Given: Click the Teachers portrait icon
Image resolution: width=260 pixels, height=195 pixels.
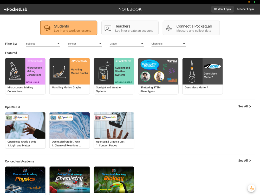Looking at the screenshot, I should tap(108, 28).
